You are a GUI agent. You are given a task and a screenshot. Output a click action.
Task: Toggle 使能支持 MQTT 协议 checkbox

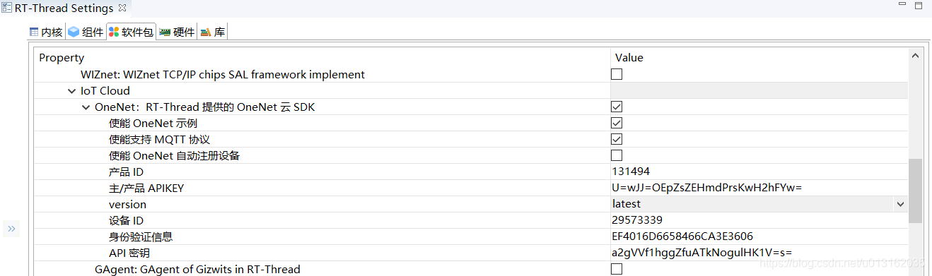[617, 139]
